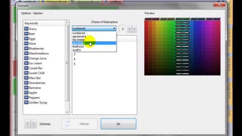Go to next scheme arrow
The height and width of the screenshot is (136, 242).
pyautogui.click(x=34, y=124)
